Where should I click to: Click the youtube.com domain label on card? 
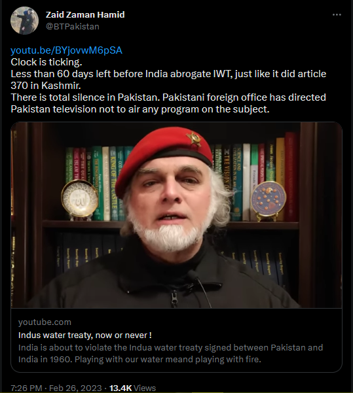click(x=45, y=322)
